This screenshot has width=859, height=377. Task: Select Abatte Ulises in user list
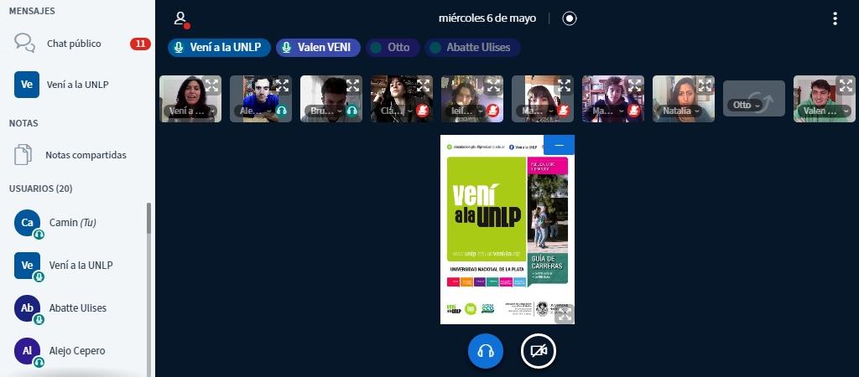click(77, 308)
